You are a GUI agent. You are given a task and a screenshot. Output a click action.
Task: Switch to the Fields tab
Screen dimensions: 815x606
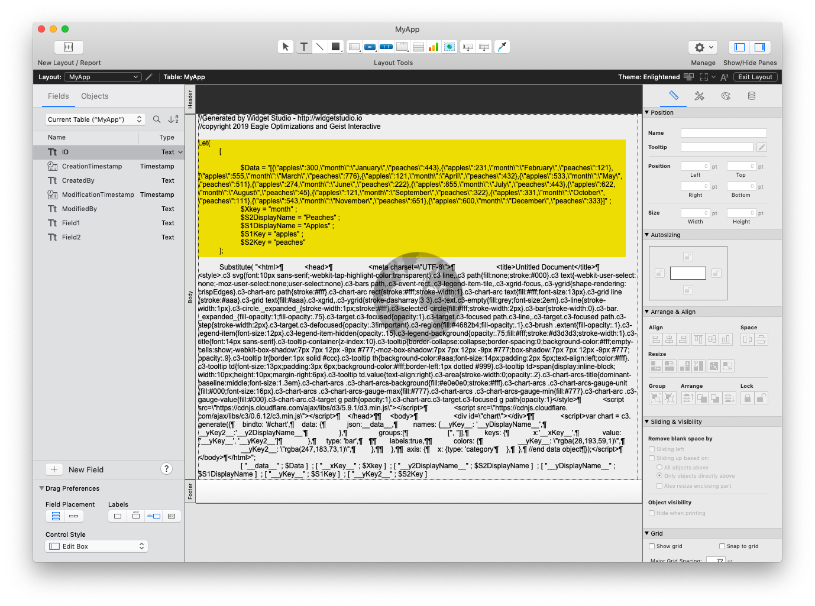[x=59, y=96]
